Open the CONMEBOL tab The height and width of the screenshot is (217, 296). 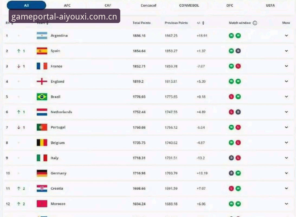click(189, 5)
